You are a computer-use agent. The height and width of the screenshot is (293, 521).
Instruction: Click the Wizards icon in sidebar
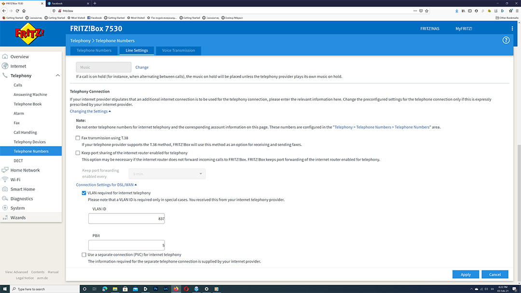[x=5, y=217]
